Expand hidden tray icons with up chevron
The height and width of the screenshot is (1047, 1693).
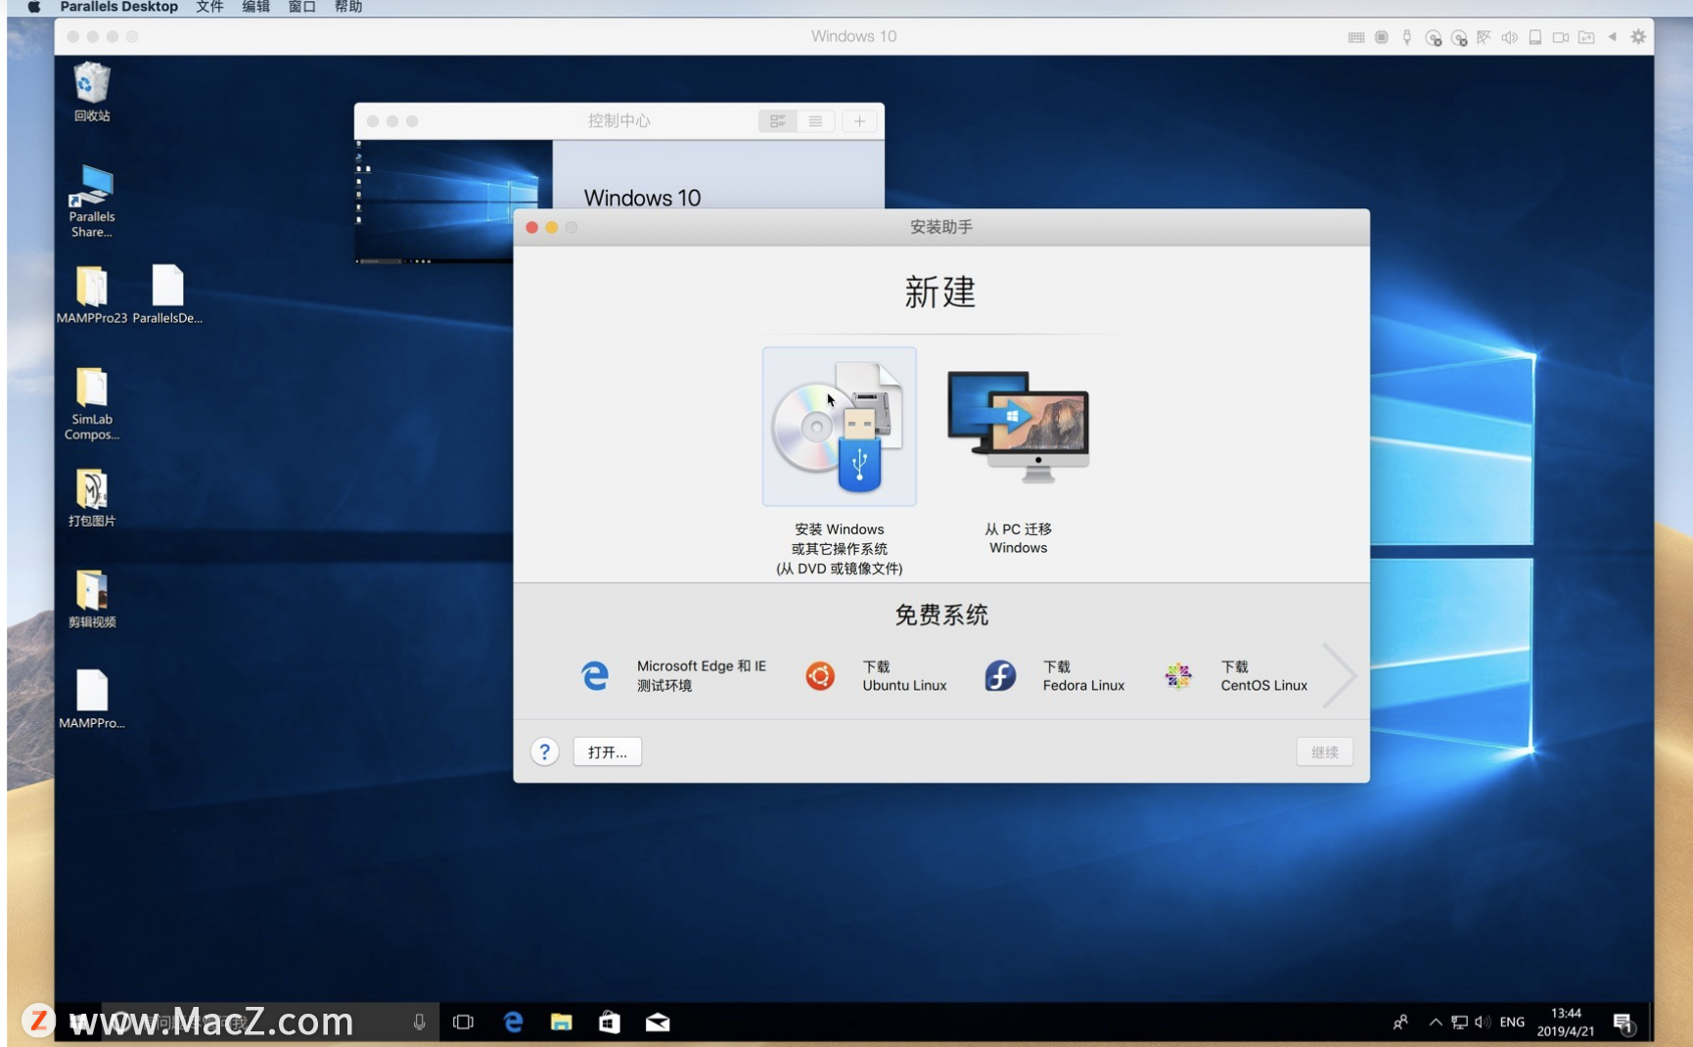coord(1436,1023)
